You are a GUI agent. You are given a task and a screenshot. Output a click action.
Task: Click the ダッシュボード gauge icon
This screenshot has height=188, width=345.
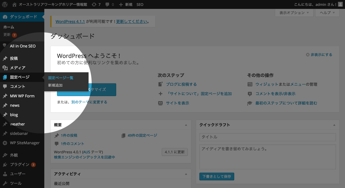[5, 17]
